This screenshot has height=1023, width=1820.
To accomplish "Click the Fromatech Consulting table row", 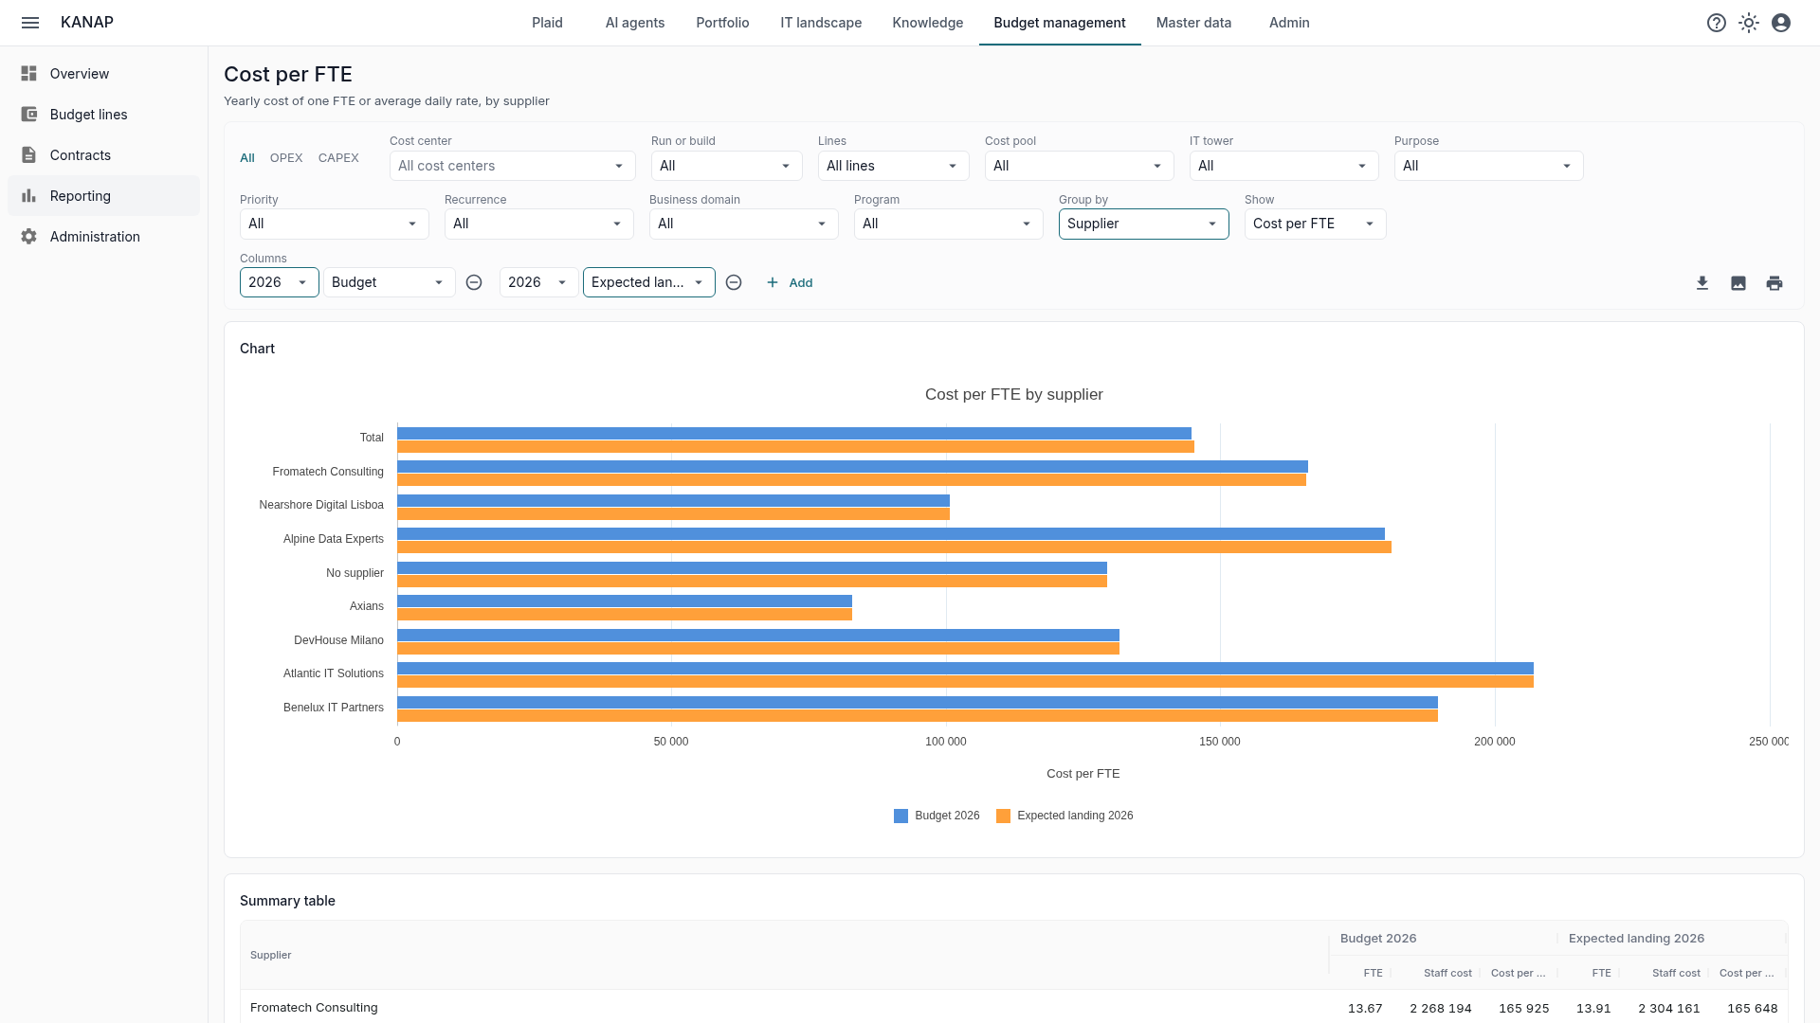I will 1013,1007.
